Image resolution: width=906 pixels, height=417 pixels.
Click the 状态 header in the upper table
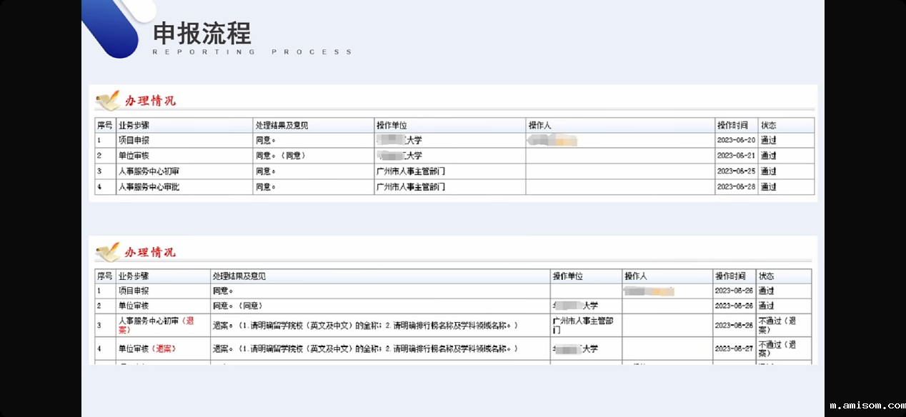pos(768,125)
